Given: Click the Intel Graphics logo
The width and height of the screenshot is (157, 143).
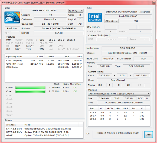Looking at the screenshot, I should [95, 17].
